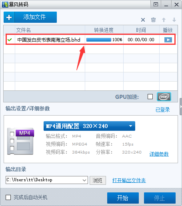Open the output directory path dropdown
The image size is (182, 206).
[x=84, y=180]
